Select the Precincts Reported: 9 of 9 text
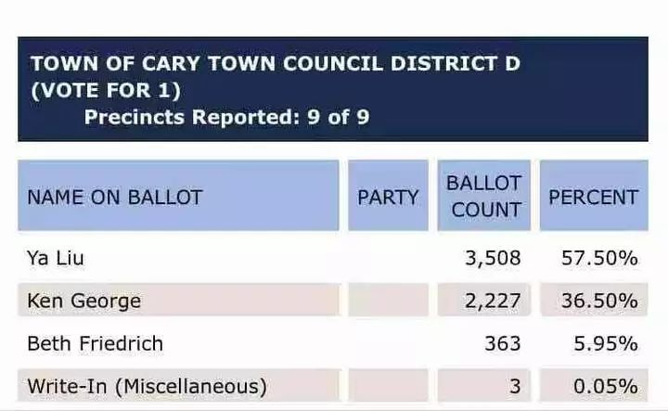 [x=226, y=117]
